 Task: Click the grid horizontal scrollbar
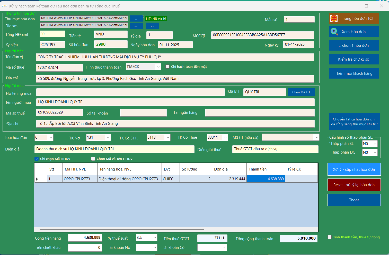pyautogui.click(x=122, y=229)
